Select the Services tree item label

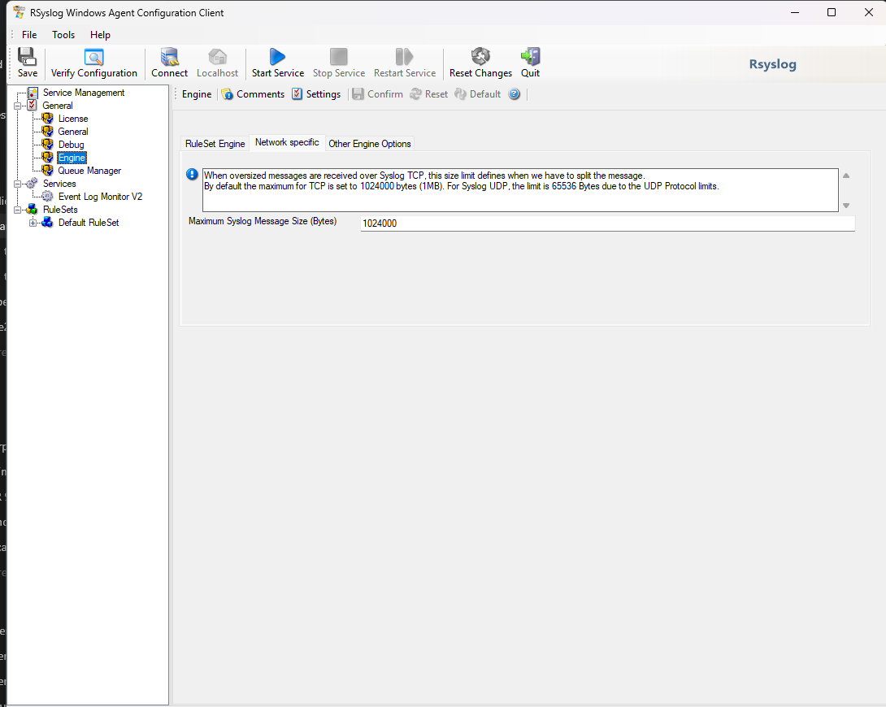coord(59,184)
